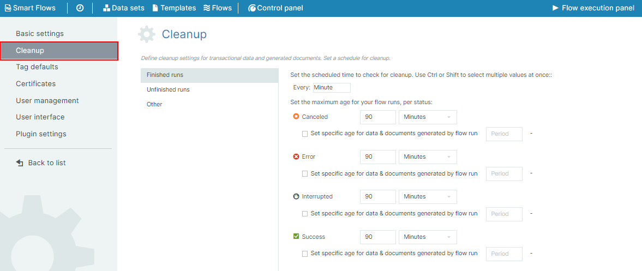Click the Period field under Canceled
Screen dimensions: 642x271
(x=504, y=134)
